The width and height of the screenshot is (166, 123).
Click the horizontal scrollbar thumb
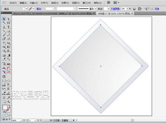132,120
